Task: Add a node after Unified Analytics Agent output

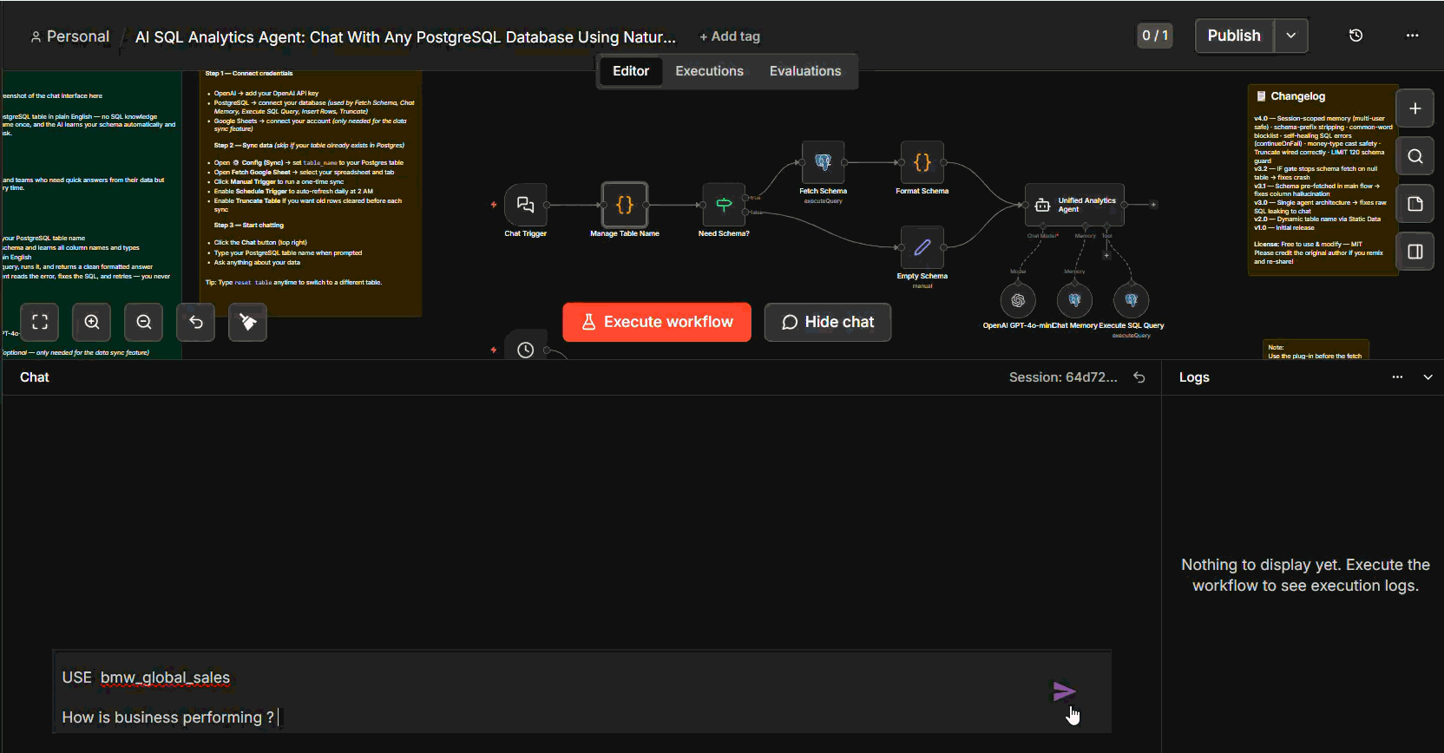Action: tap(1153, 205)
